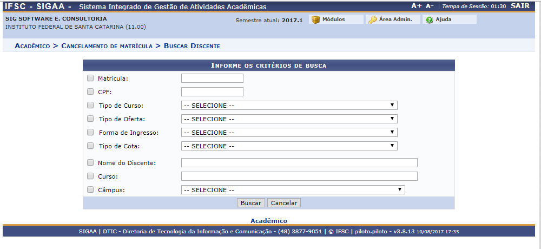
Task: Open the Tipo de Curso dropdown
Action: [289, 106]
